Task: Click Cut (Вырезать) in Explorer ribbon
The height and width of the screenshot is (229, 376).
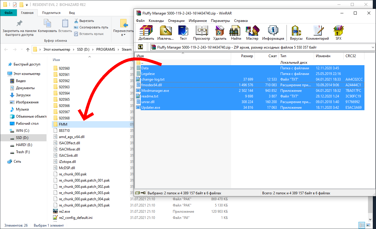Action: 84,21
